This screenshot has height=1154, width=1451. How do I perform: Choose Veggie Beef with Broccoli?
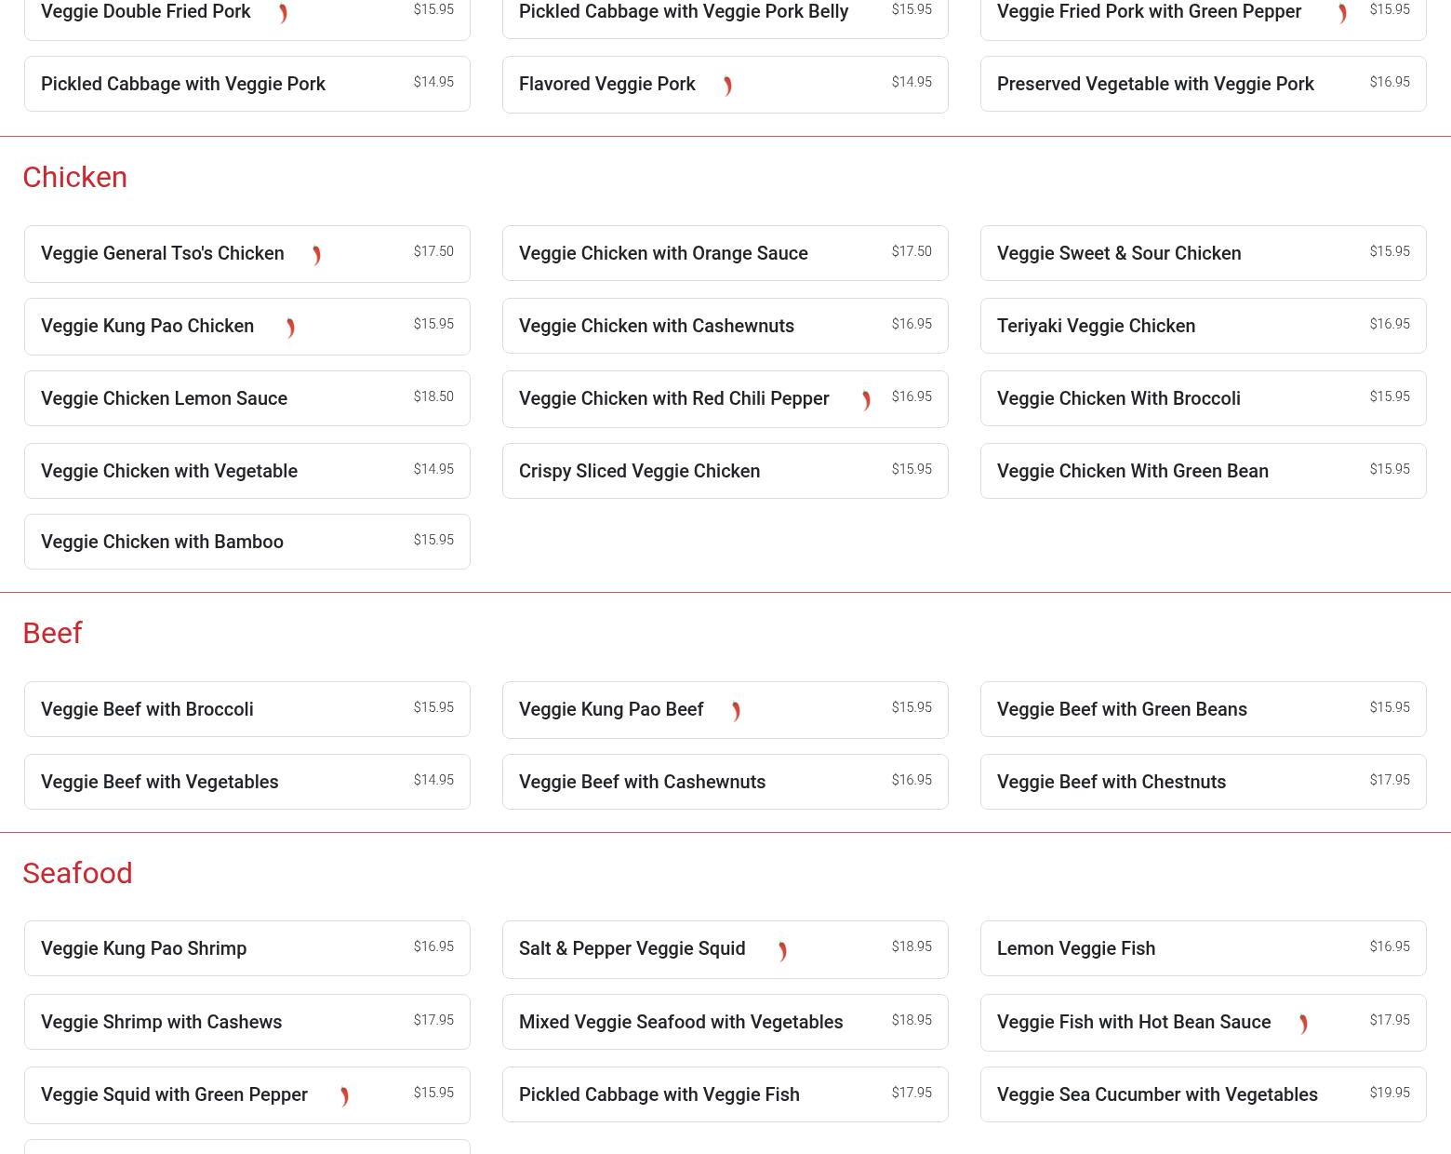click(147, 709)
